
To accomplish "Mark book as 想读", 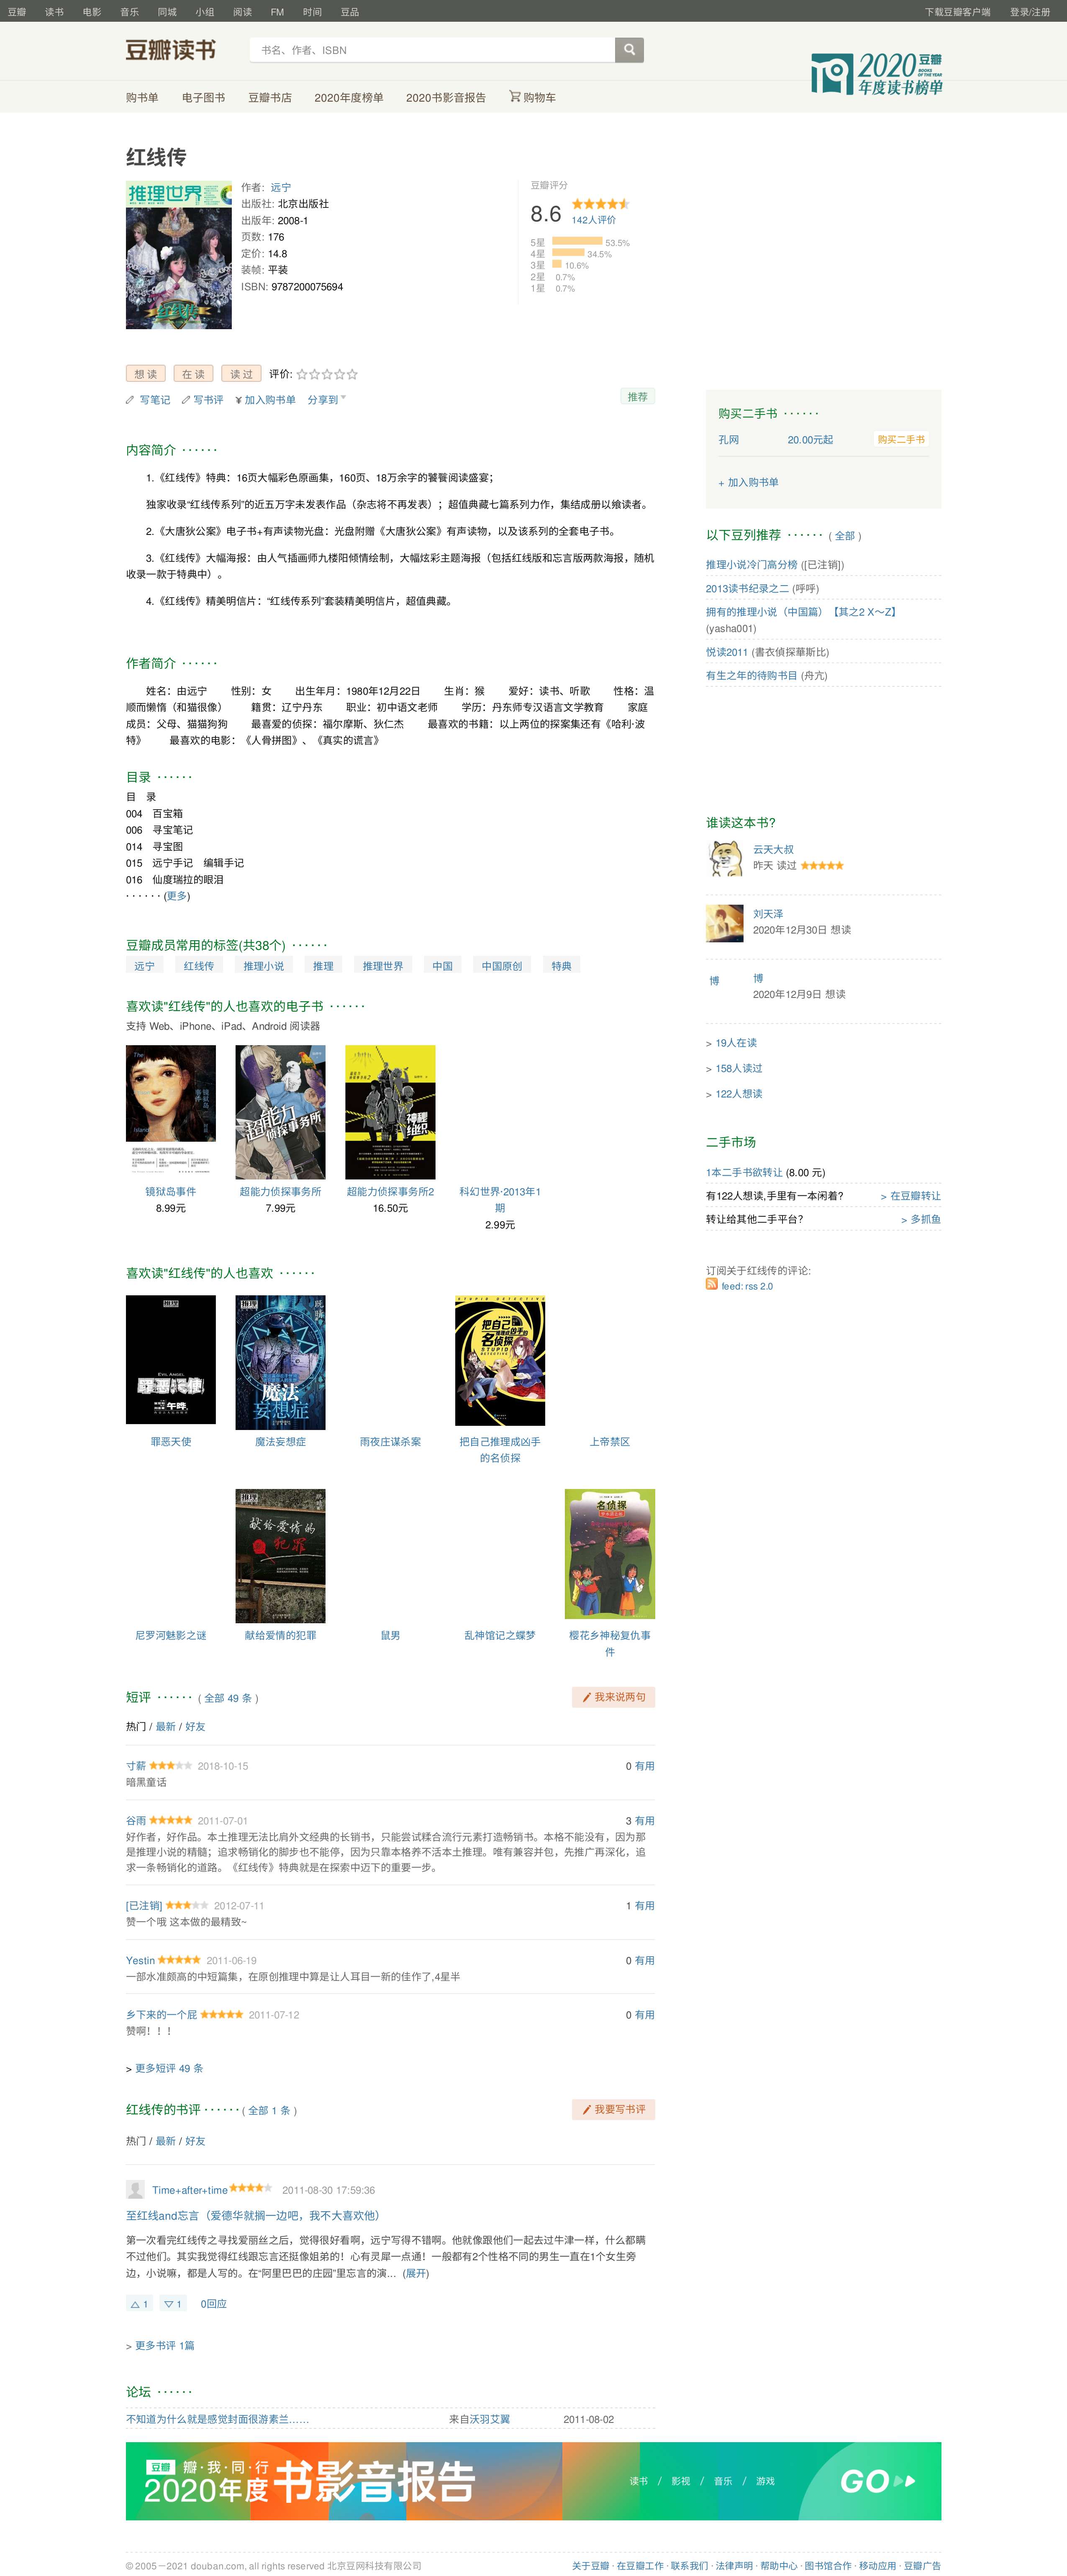I will (146, 373).
